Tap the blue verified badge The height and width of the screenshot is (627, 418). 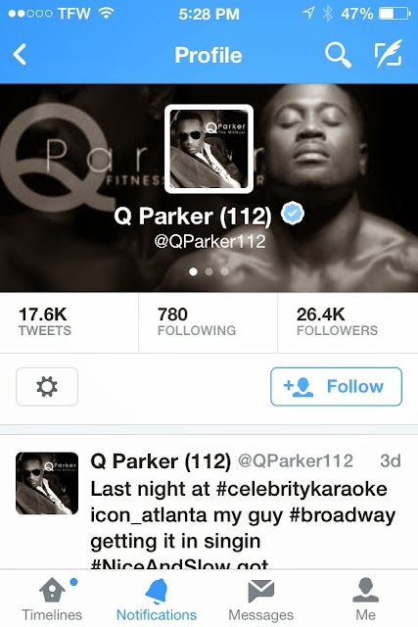pyautogui.click(x=293, y=214)
